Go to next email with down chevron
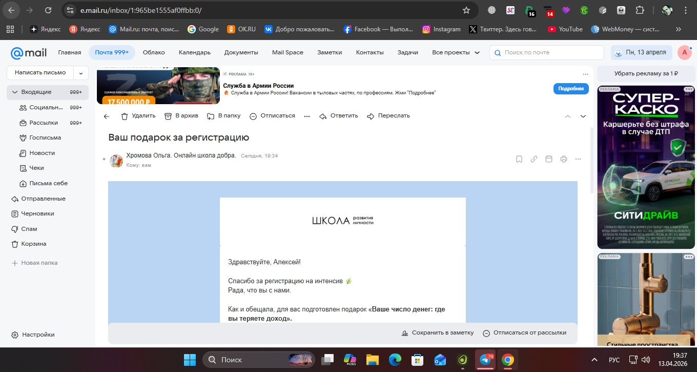The image size is (697, 372). tap(583, 116)
